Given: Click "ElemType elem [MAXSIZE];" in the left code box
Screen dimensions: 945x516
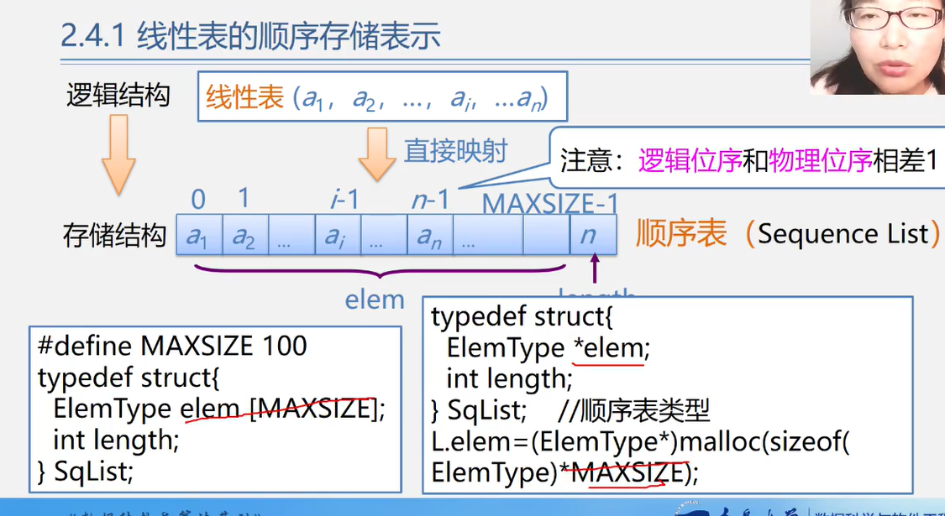Looking at the screenshot, I should pos(219,409).
